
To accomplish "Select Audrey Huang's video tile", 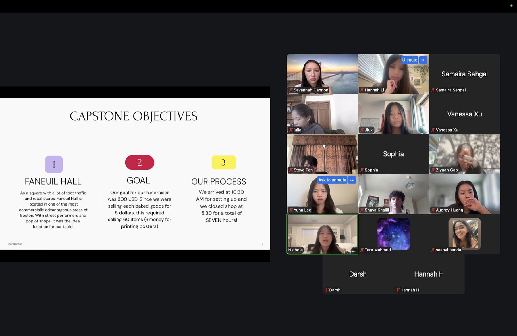I will click(x=465, y=194).
